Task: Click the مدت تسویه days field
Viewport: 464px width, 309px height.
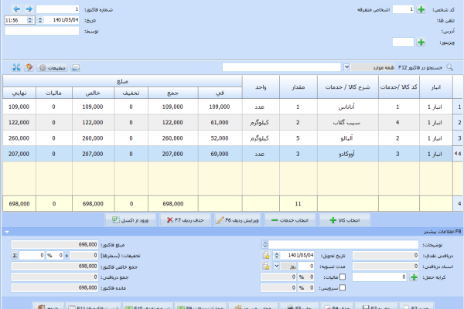Action: pyautogui.click(x=306, y=266)
